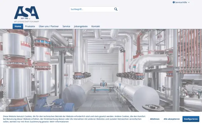Decline cookies with Ablehnen button
The image size is (202, 126).
coord(155,119)
